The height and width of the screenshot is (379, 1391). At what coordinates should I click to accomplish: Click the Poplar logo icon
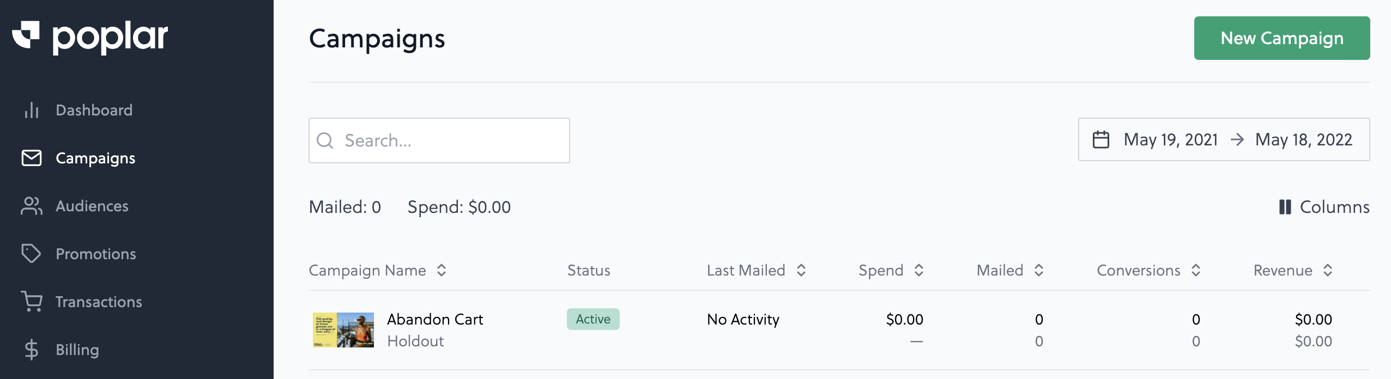coord(26,35)
